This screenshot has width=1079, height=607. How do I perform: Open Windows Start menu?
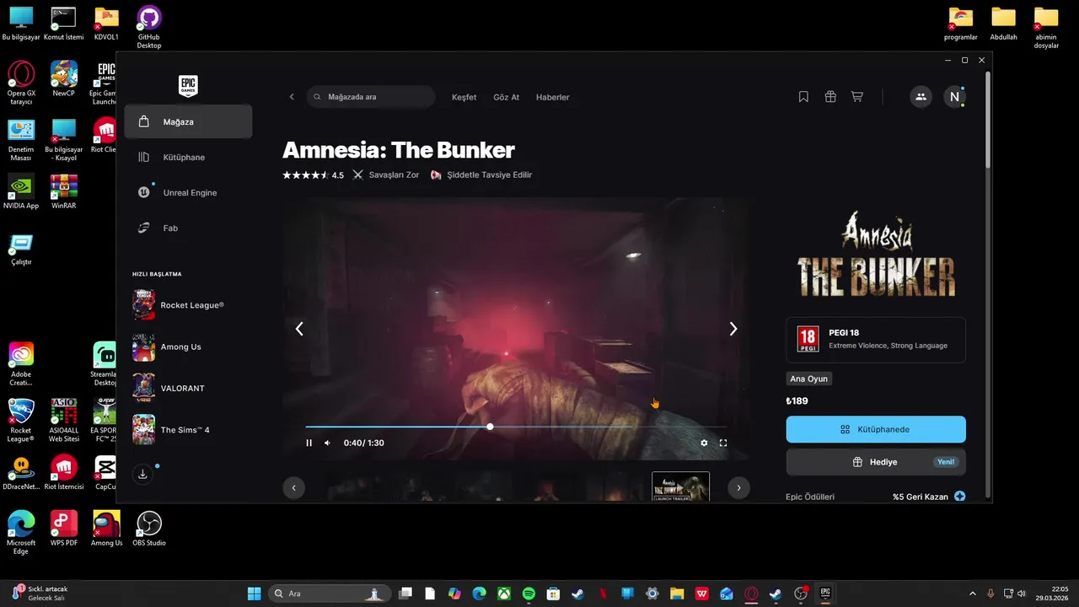(254, 594)
